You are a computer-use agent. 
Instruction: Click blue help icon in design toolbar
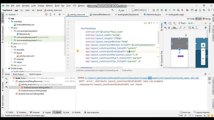[x=206, y=28]
